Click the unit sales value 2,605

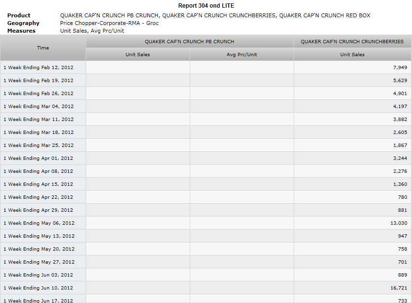coord(400,133)
